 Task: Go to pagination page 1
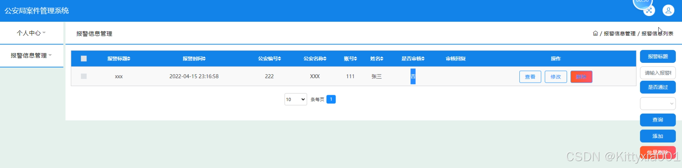[x=331, y=99]
